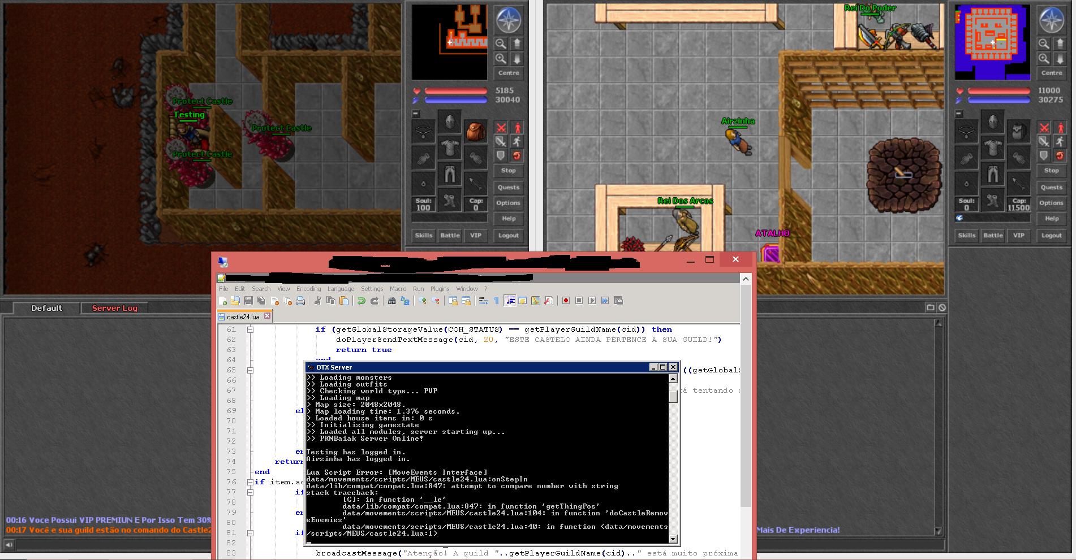The image size is (1076, 560).
Task: Click the Record Macro red dot icon
Action: (566, 301)
